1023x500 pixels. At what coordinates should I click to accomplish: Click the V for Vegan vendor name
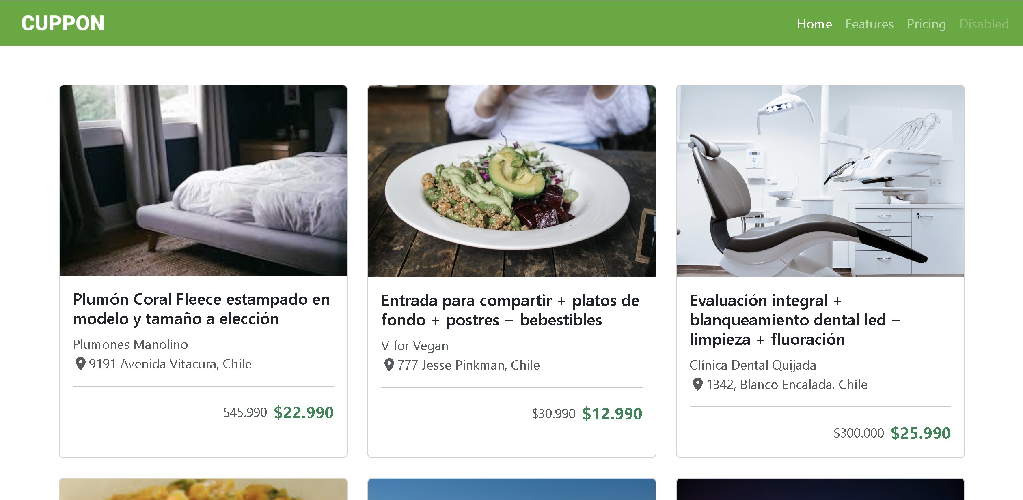414,345
